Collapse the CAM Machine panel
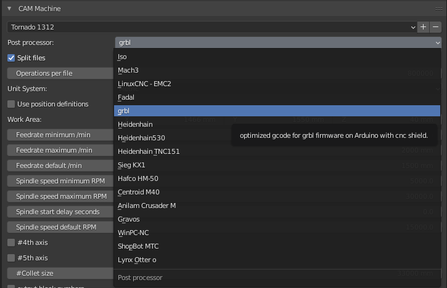 tap(9, 9)
